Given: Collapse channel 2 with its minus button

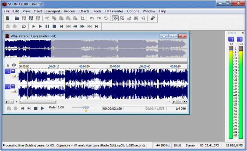Looking at the screenshot, I should pyautogui.click(x=13, y=87).
